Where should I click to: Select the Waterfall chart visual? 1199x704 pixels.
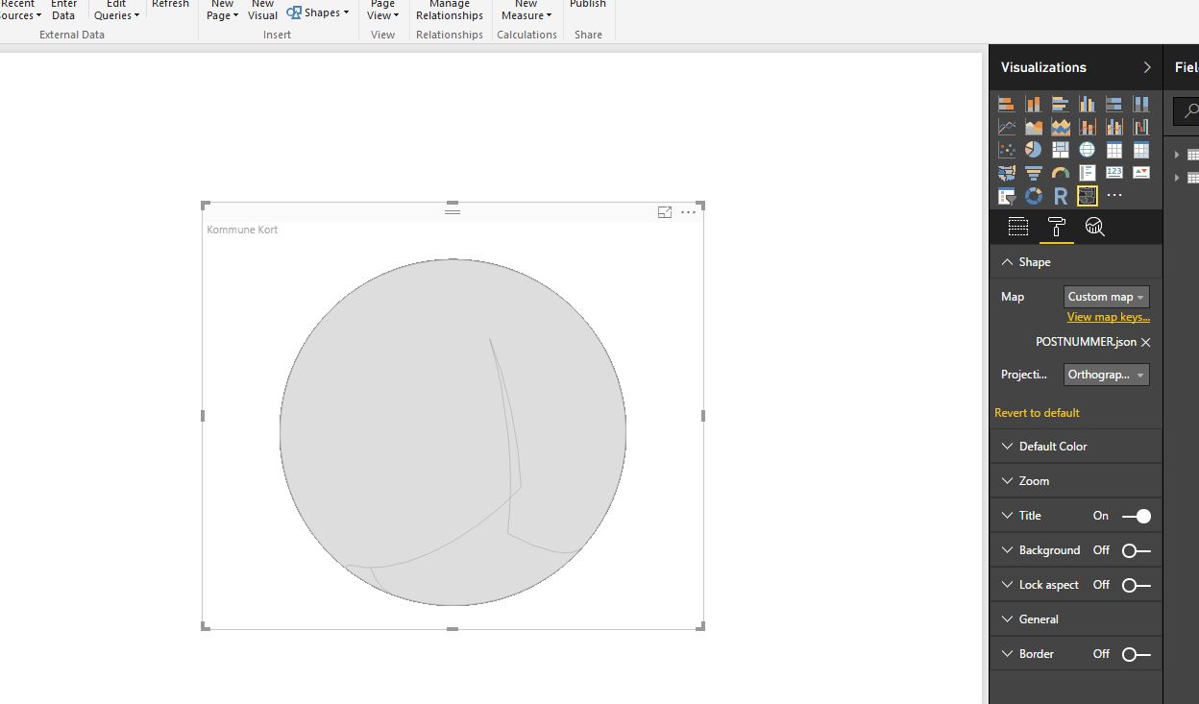(x=1140, y=127)
